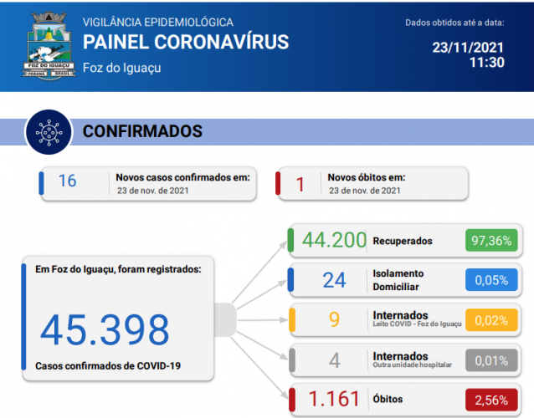Click the 'PAINEL CORONAVÍRUS' title
Viewport: 534px width, 418px height.
(186, 42)
